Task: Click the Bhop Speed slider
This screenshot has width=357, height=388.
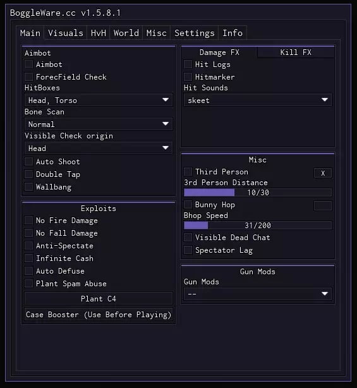Action: tap(258, 226)
